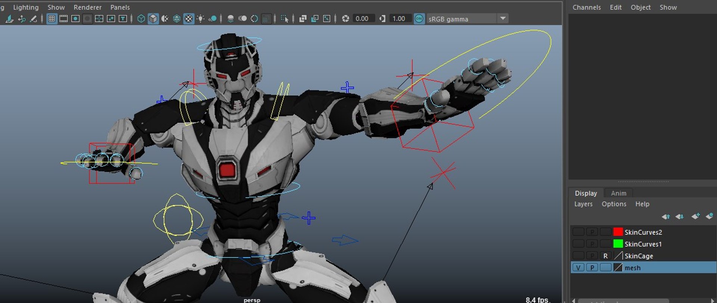The width and height of the screenshot is (717, 303).
Task: Switch to the Display layer tab
Action: [586, 193]
